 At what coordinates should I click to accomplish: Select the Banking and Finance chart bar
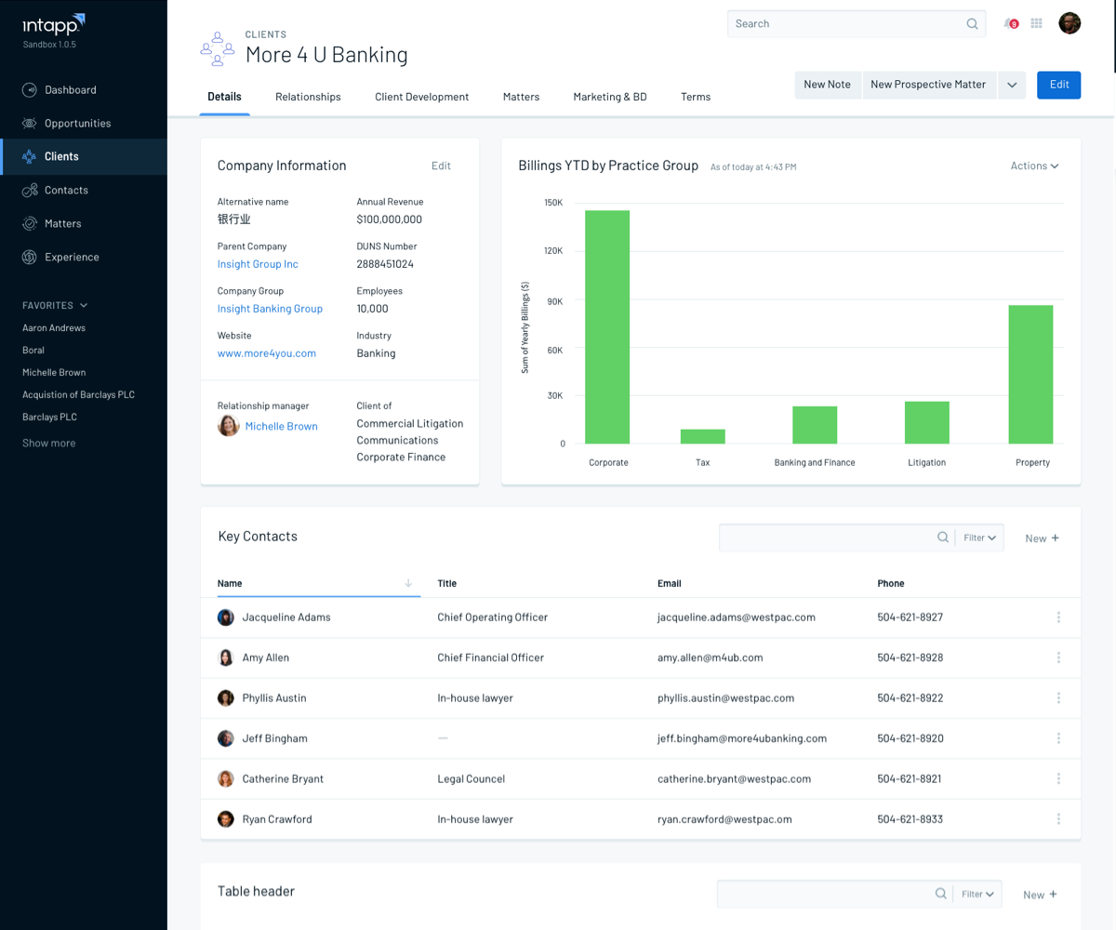[x=815, y=425]
